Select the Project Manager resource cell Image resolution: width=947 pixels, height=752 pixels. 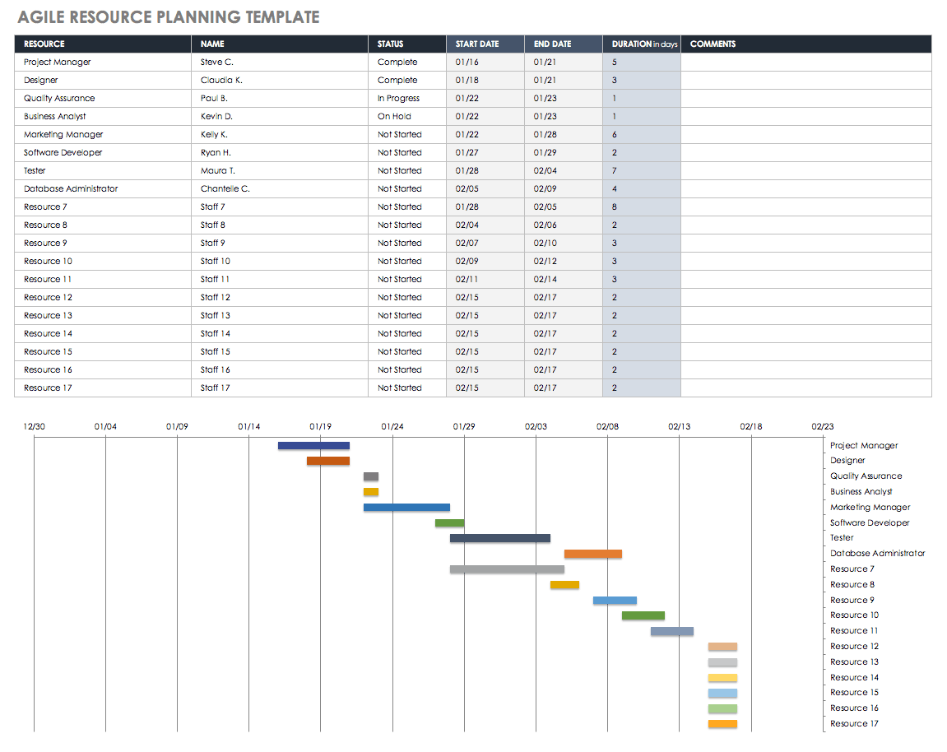(x=53, y=62)
